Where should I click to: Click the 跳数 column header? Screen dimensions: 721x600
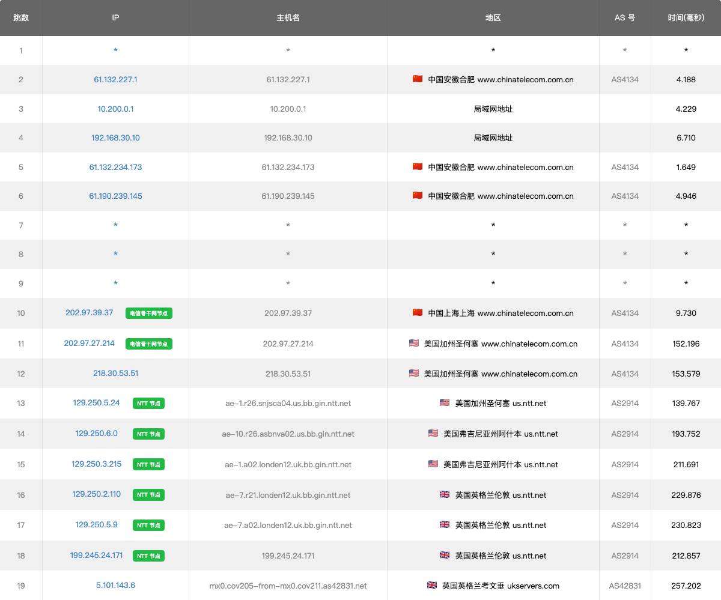(21, 18)
